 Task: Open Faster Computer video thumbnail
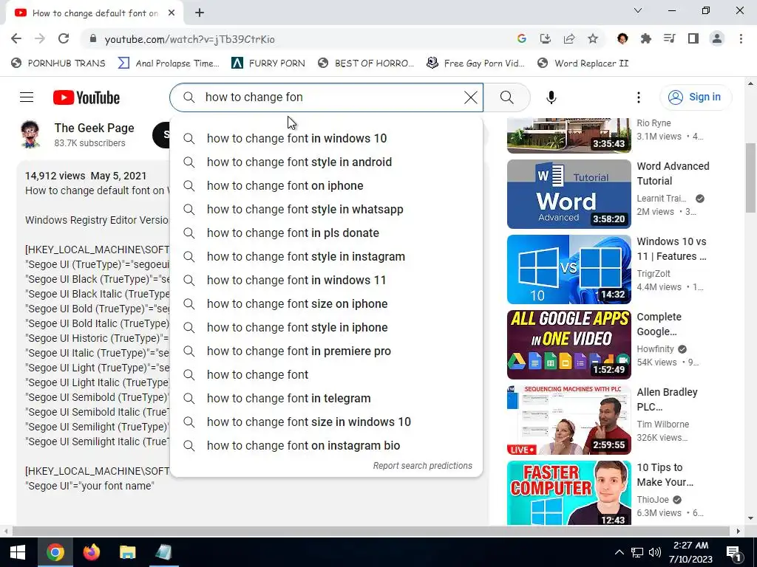(568, 492)
